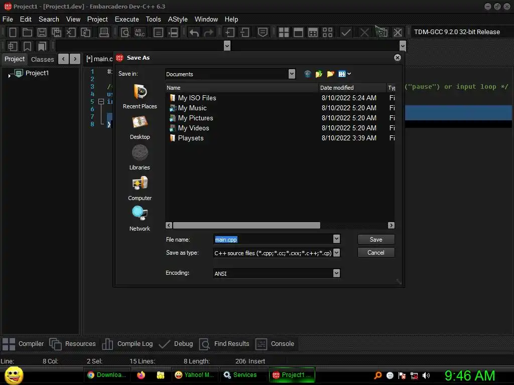Open Recent Places in Save As sidebar
514x385 pixels.
pos(140,96)
